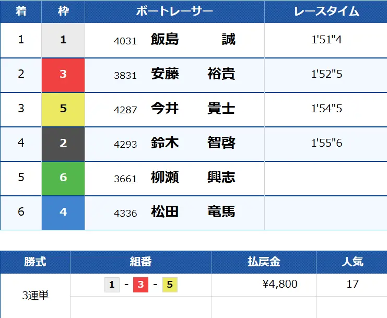This screenshot has width=387, height=318.
Task: Click racer name 柳瀬 興志
Action: 193,178
